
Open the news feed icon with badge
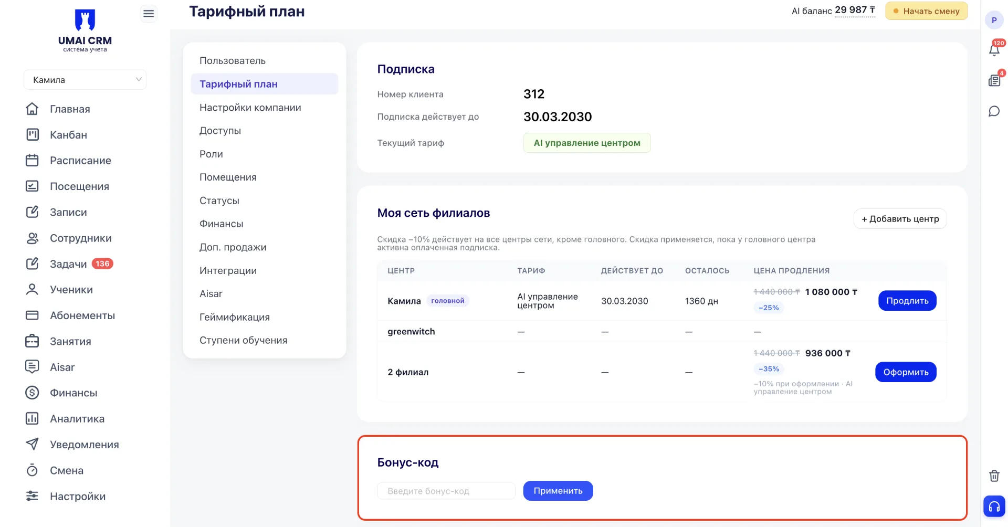coord(994,80)
